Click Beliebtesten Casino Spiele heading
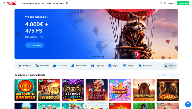192x109 pixels. pyautogui.click(x=30, y=75)
